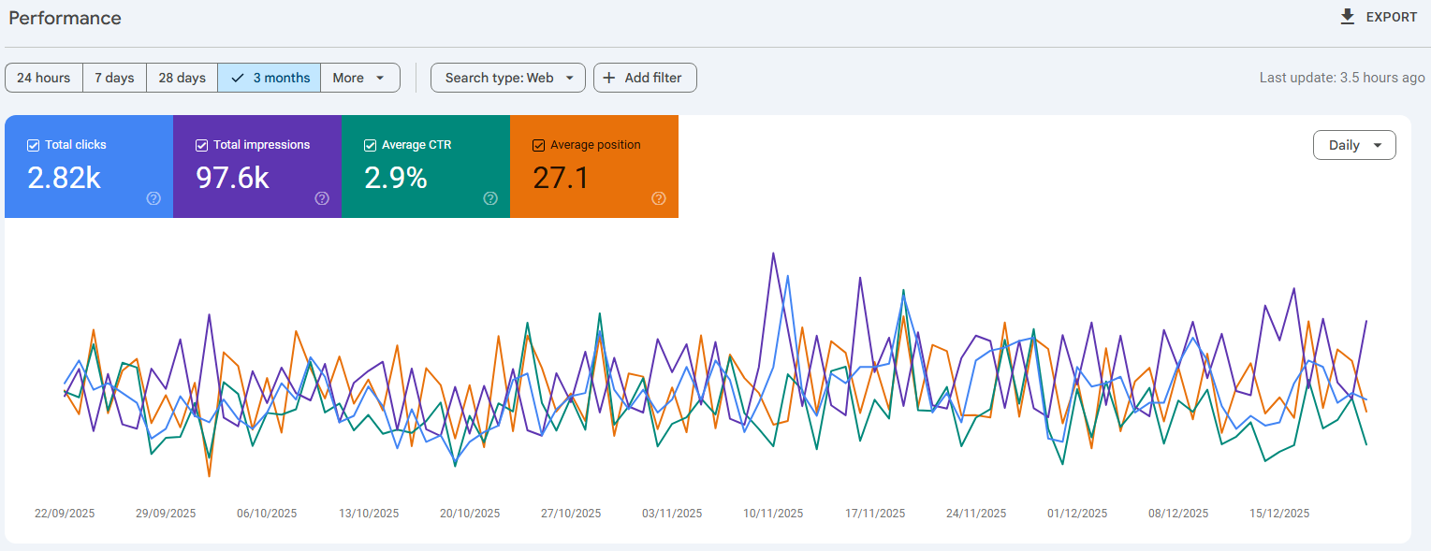This screenshot has height=551, width=1431.
Task: Open help icon on Average position card
Action: [x=659, y=198]
